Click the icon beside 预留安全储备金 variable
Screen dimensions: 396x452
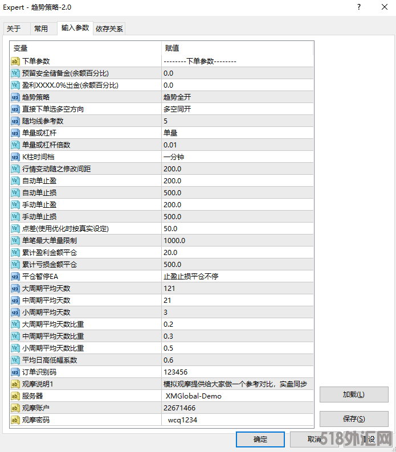pos(15,73)
